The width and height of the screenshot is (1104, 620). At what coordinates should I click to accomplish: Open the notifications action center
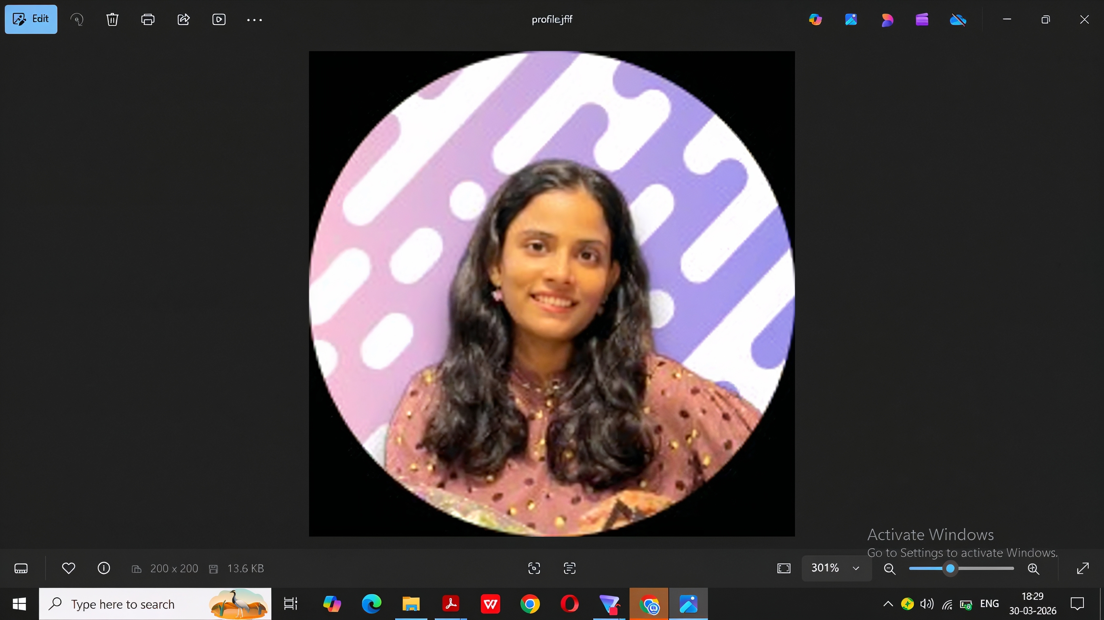pos(1077,604)
